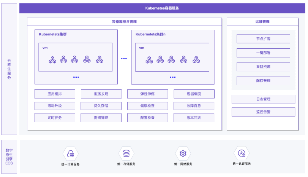Select leftmost container cube icon in Kubernetets集群n vm
The height and width of the screenshot is (177, 308).
[x=149, y=60]
